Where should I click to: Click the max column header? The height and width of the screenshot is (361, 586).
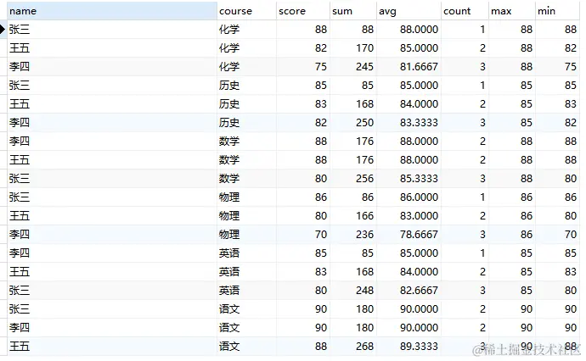point(511,11)
